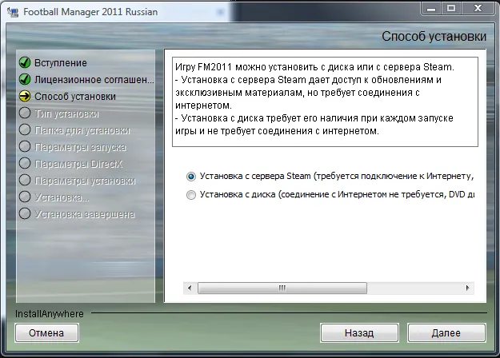Close the Football Manager installer window
This screenshot has width=500, height=358.
[x=478, y=8]
